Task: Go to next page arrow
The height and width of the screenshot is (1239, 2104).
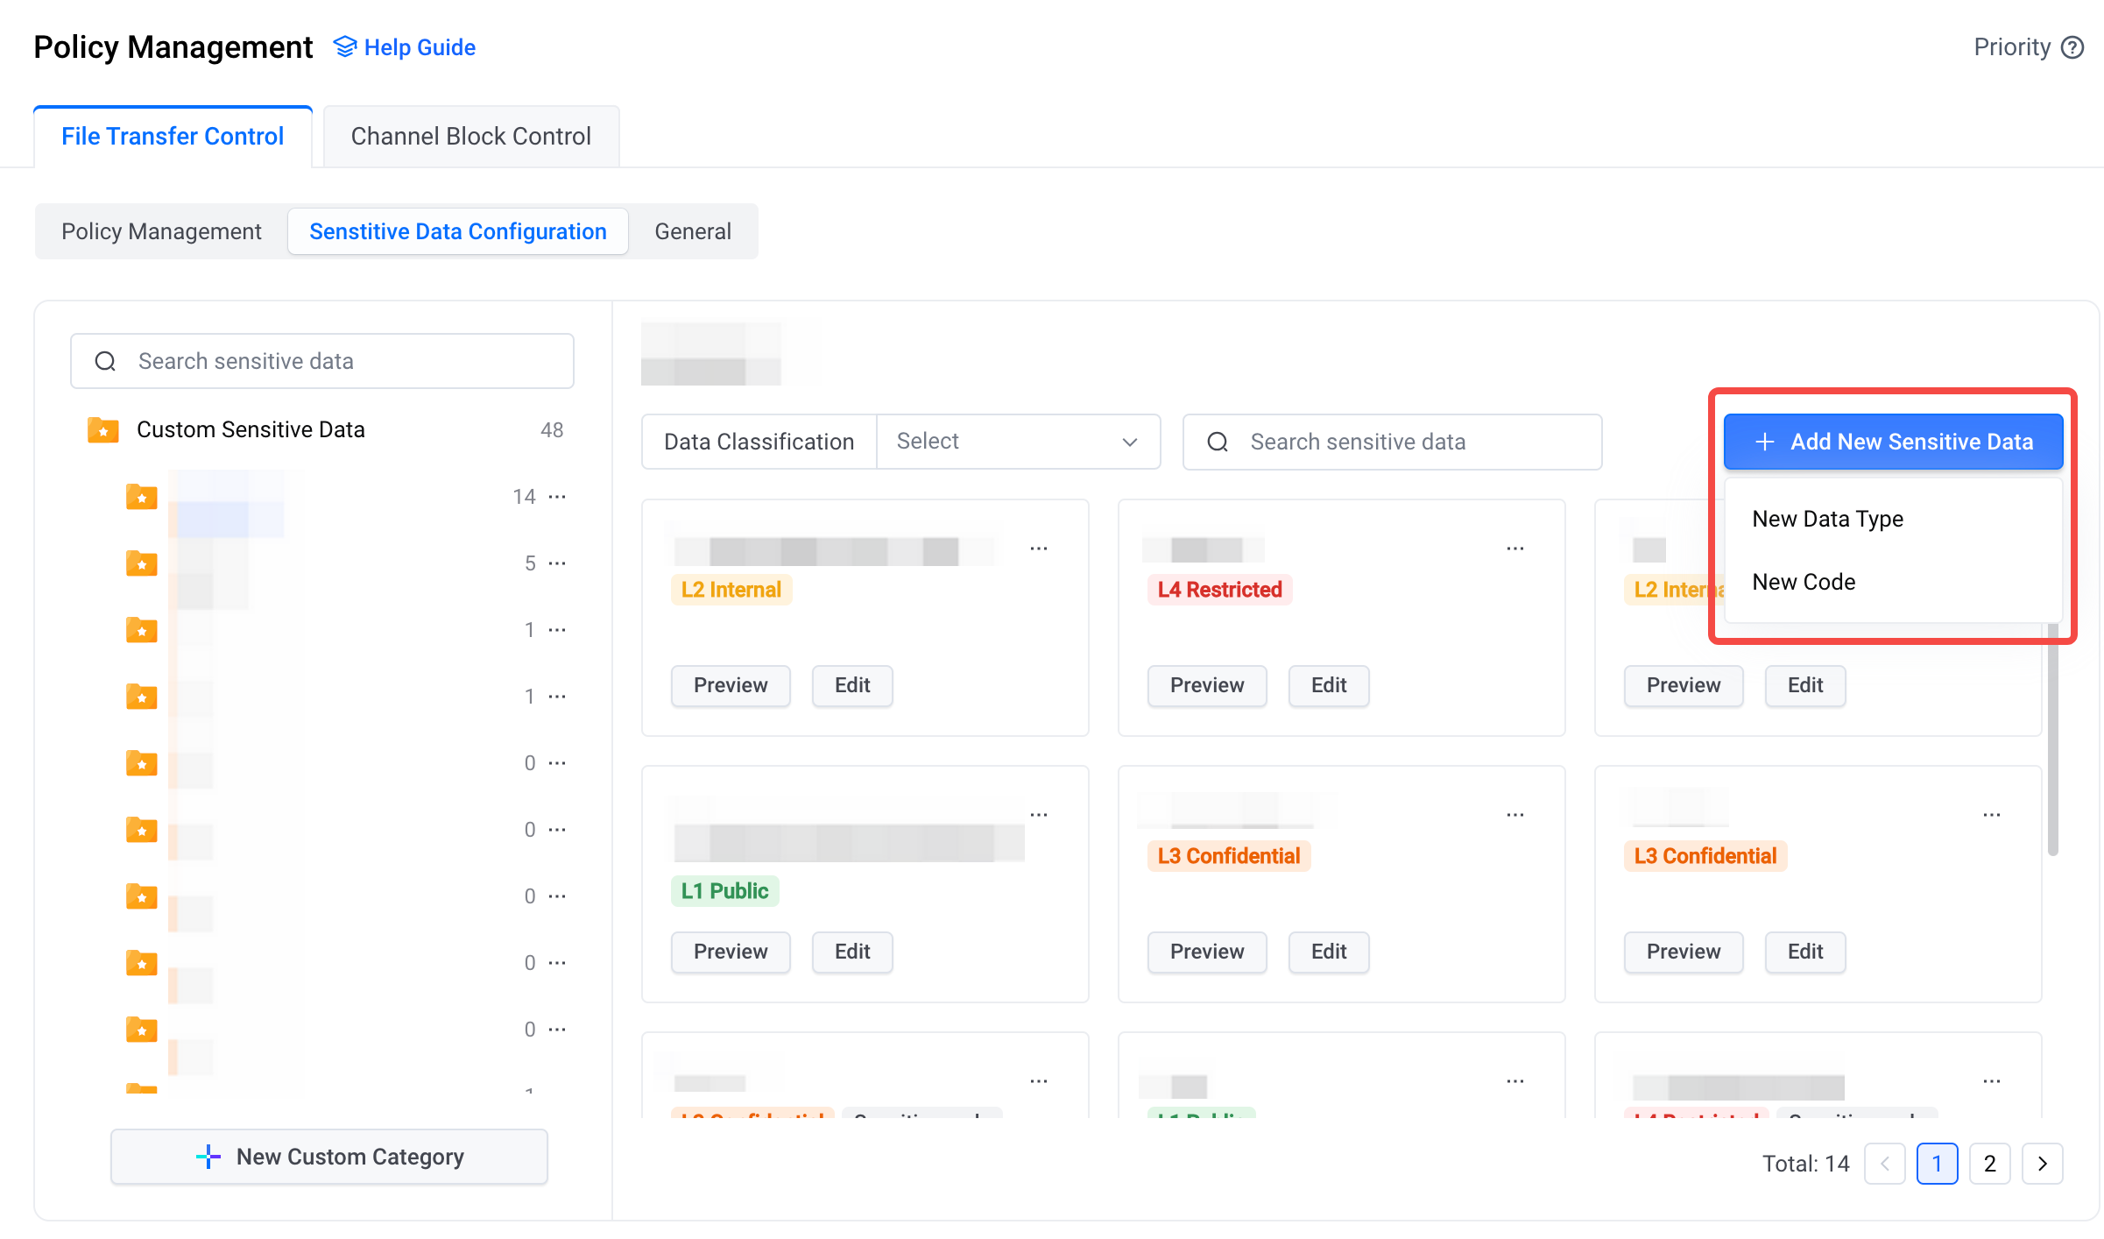Action: coord(2043,1164)
